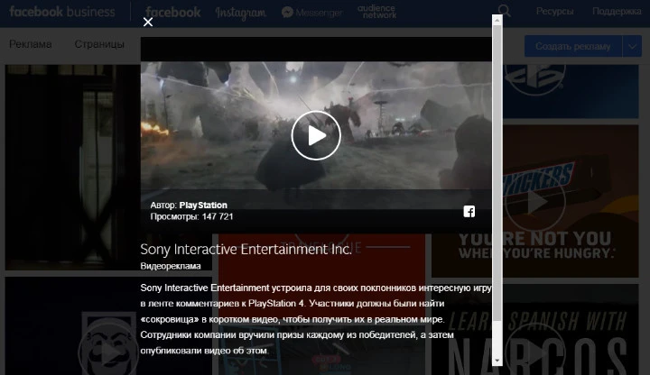Select the Страницы tab
650x375 pixels.
[99, 44]
